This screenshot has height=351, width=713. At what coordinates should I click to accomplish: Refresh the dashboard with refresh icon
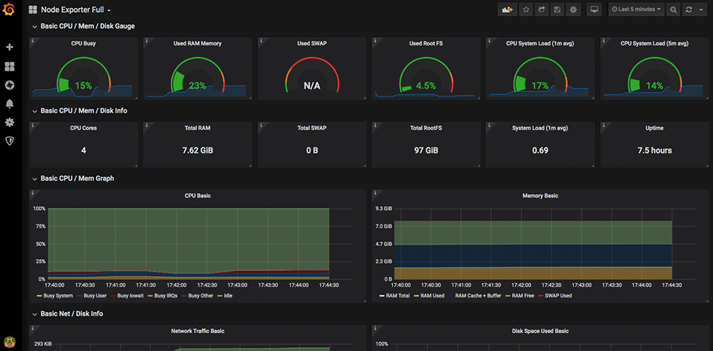coord(689,10)
